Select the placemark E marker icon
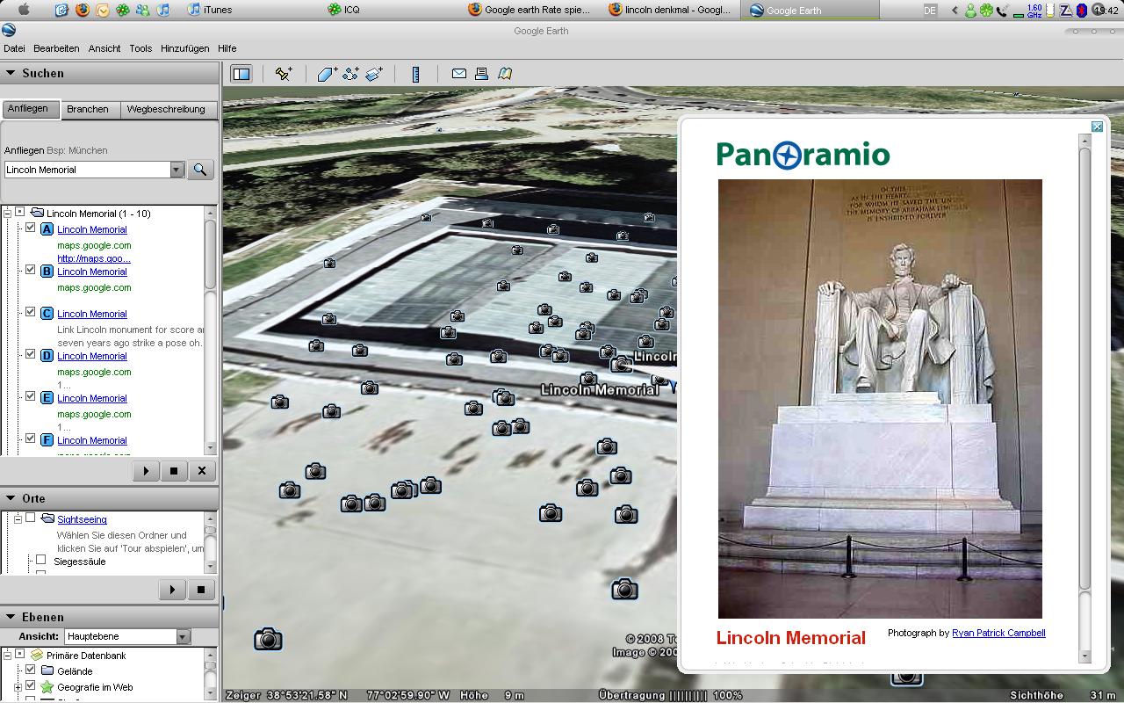1124x703 pixels. coord(47,397)
